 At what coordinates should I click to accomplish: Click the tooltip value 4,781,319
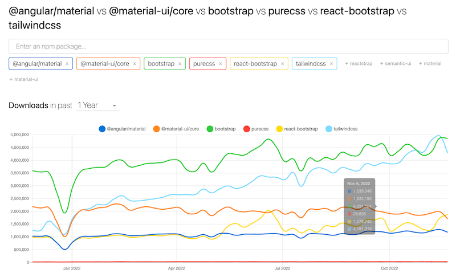coord(363,229)
